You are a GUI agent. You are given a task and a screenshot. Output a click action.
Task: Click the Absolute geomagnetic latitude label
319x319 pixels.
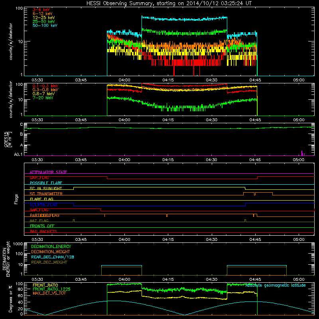coord(276,286)
